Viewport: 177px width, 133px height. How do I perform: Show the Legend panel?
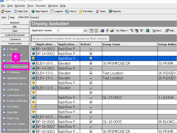point(57,11)
